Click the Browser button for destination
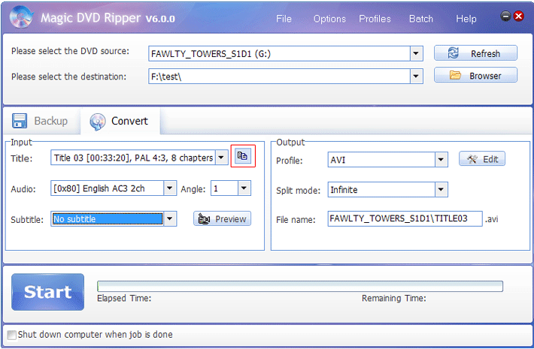This screenshot has height=349, width=534. [x=475, y=76]
